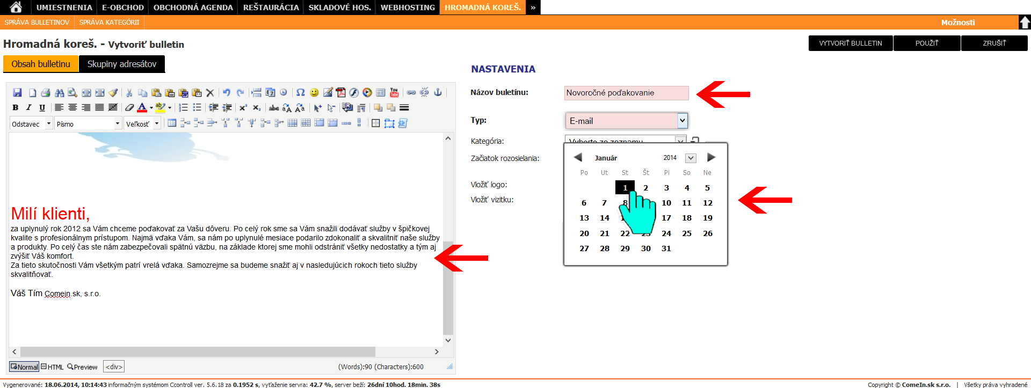The image size is (1031, 388).
Task: Open the smiley emoticon picker
Action: (314, 92)
